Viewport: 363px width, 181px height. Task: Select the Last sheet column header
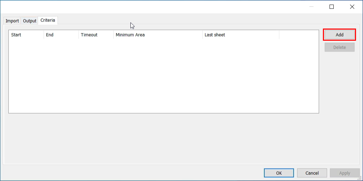241,35
